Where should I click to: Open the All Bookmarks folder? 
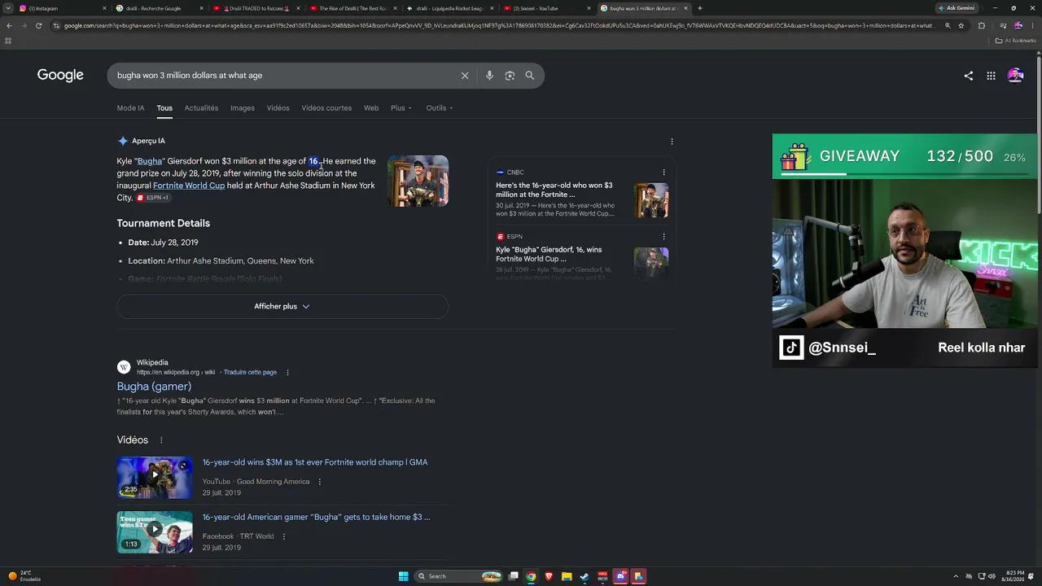click(x=1015, y=41)
